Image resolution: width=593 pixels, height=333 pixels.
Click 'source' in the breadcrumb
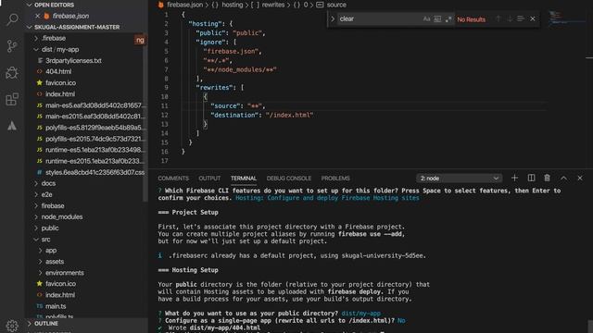(336, 5)
